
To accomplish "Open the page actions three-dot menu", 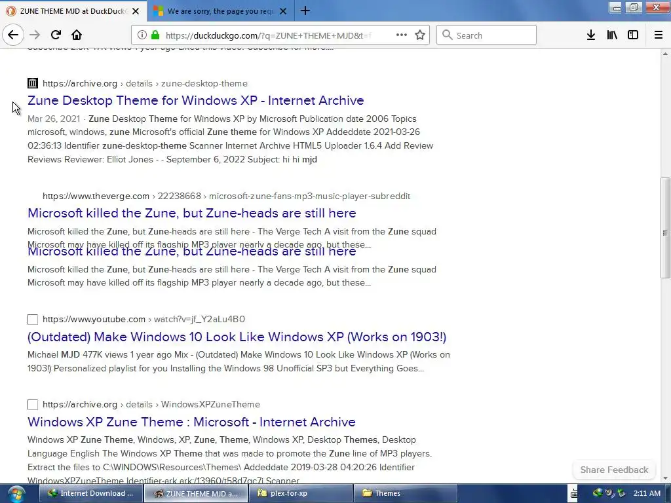I will (x=402, y=35).
